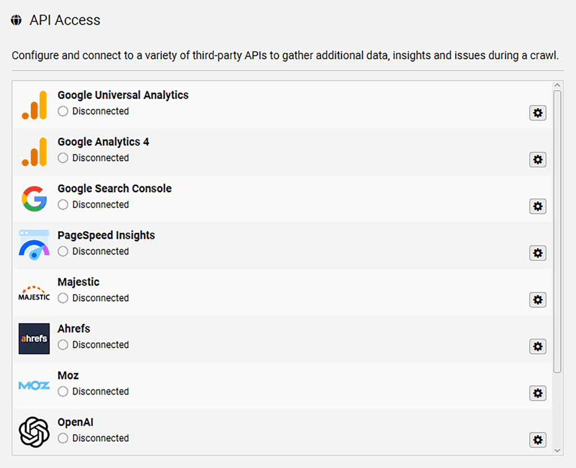Configure PageSpeed Insights via gear icon
Viewport: 576px width, 468px height.
coord(538,253)
